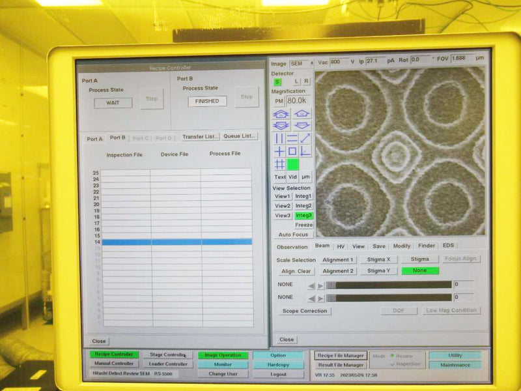Select the Review mode radio option
521x391 pixels.
point(401,356)
